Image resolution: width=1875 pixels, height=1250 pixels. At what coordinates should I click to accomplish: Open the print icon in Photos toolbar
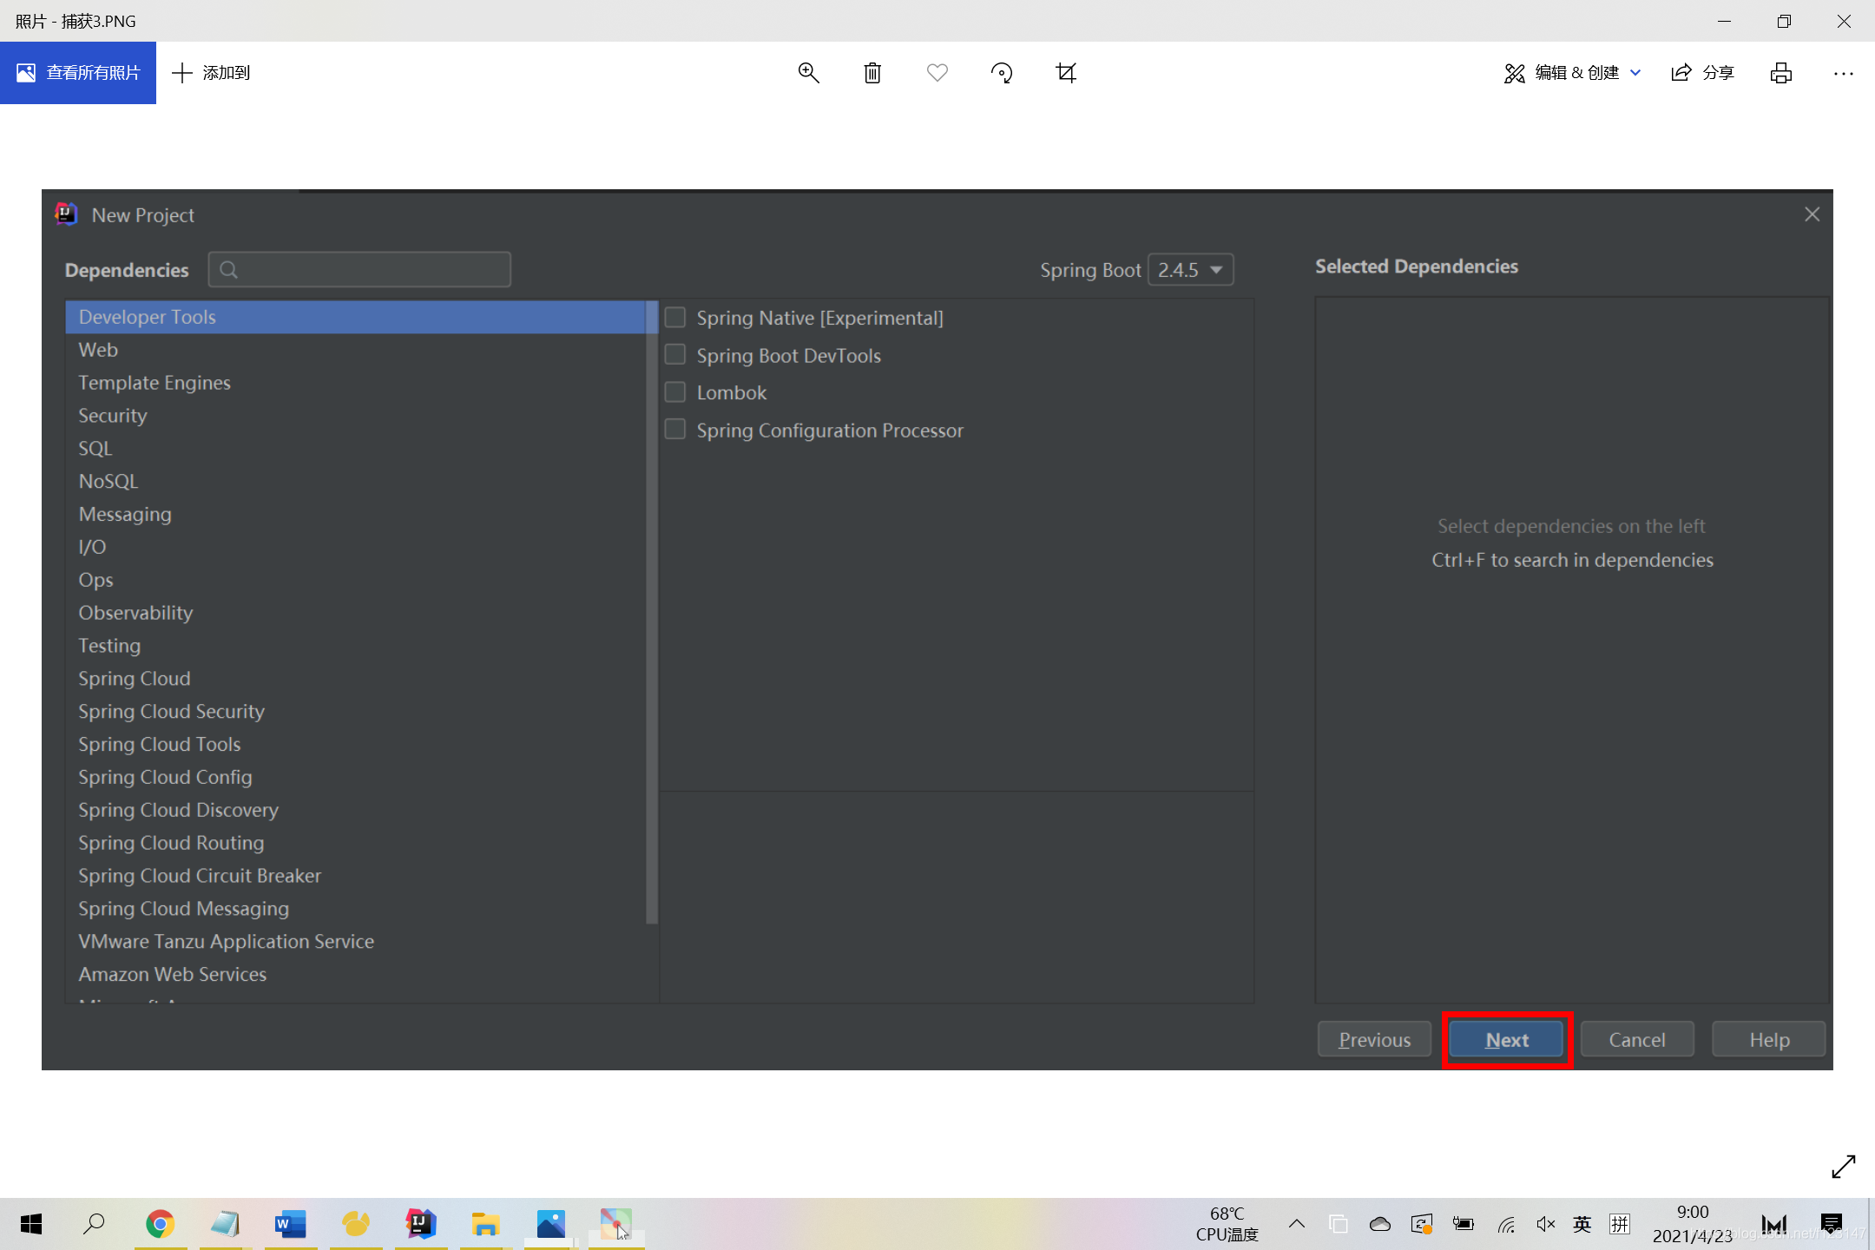(1780, 73)
